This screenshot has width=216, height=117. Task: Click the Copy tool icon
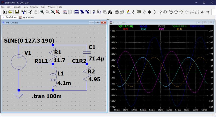(99, 12)
